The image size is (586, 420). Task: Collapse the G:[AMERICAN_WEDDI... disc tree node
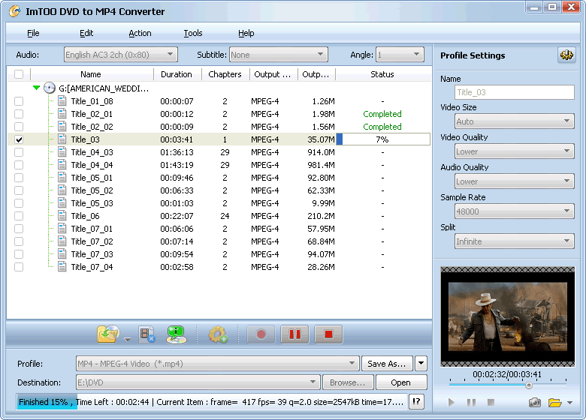coord(36,88)
